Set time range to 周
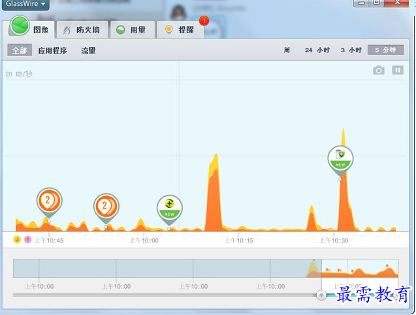 [287, 50]
